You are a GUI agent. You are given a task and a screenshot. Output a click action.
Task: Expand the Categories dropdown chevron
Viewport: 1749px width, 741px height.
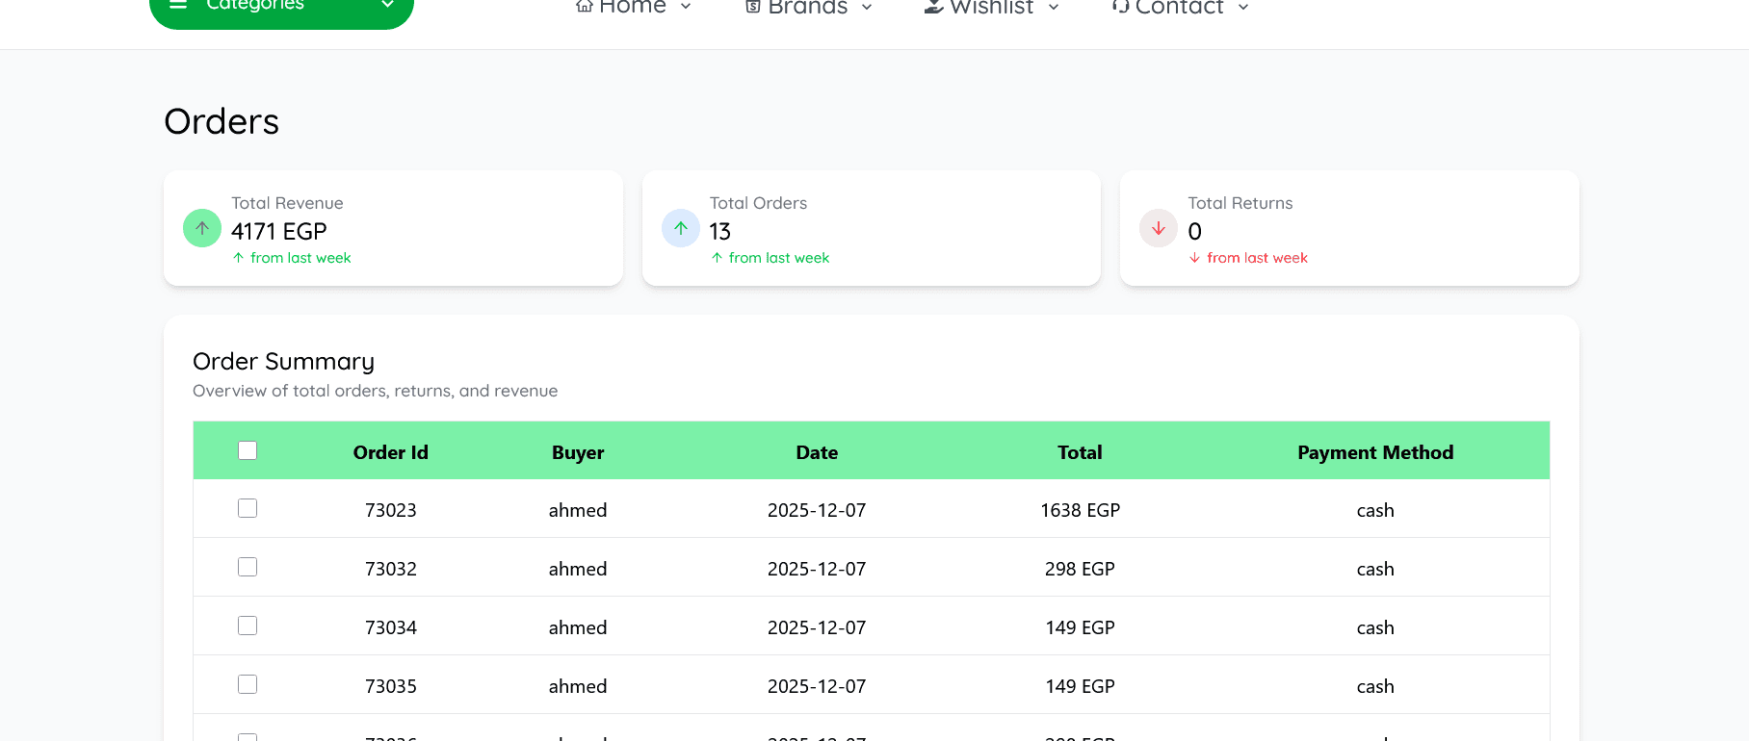387,5
